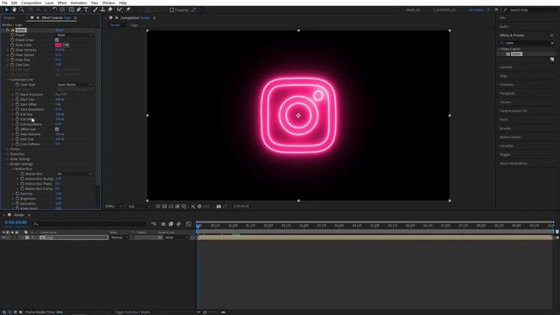Select the Hand tool

tap(14, 10)
